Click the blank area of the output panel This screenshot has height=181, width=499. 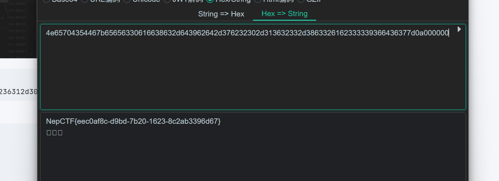(x=251, y=157)
